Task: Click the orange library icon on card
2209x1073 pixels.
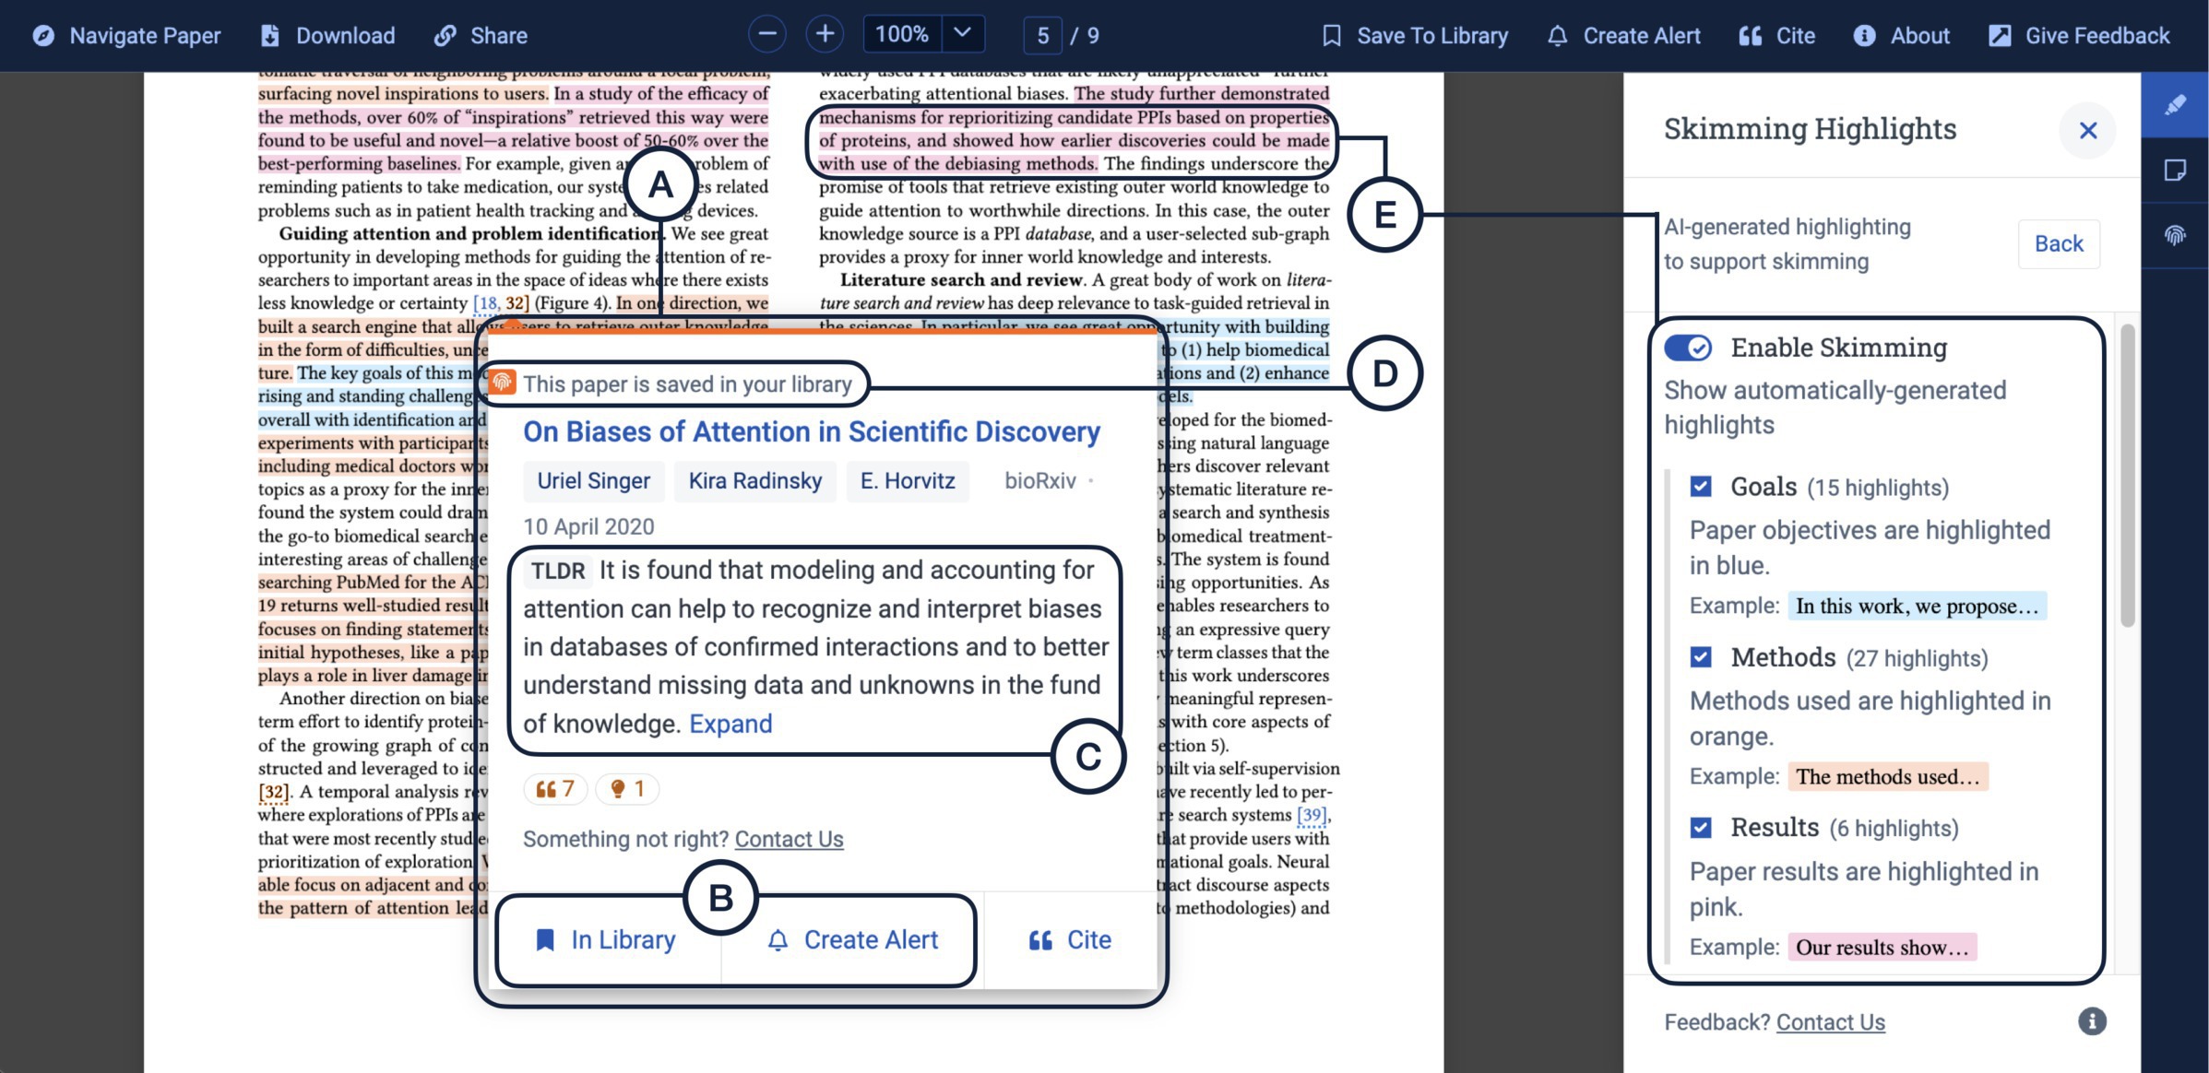Action: 503,383
